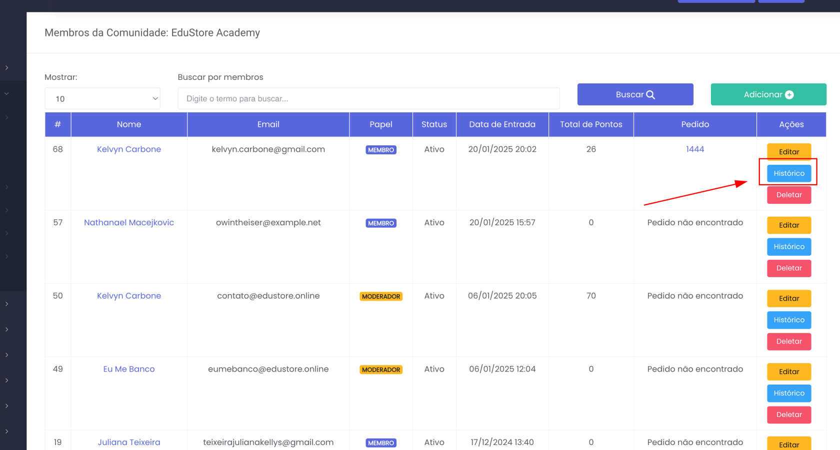
Task: Open Histórico for member 68 Kelvyn Carbone
Action: point(789,173)
